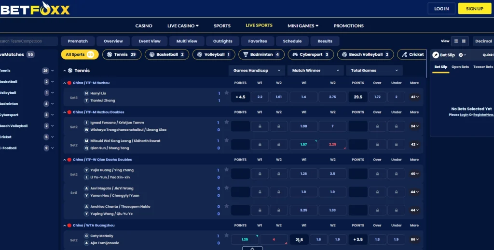Viewport: 494px width, 250px height.
Task: Open Mini Games menu
Action: (x=303, y=26)
